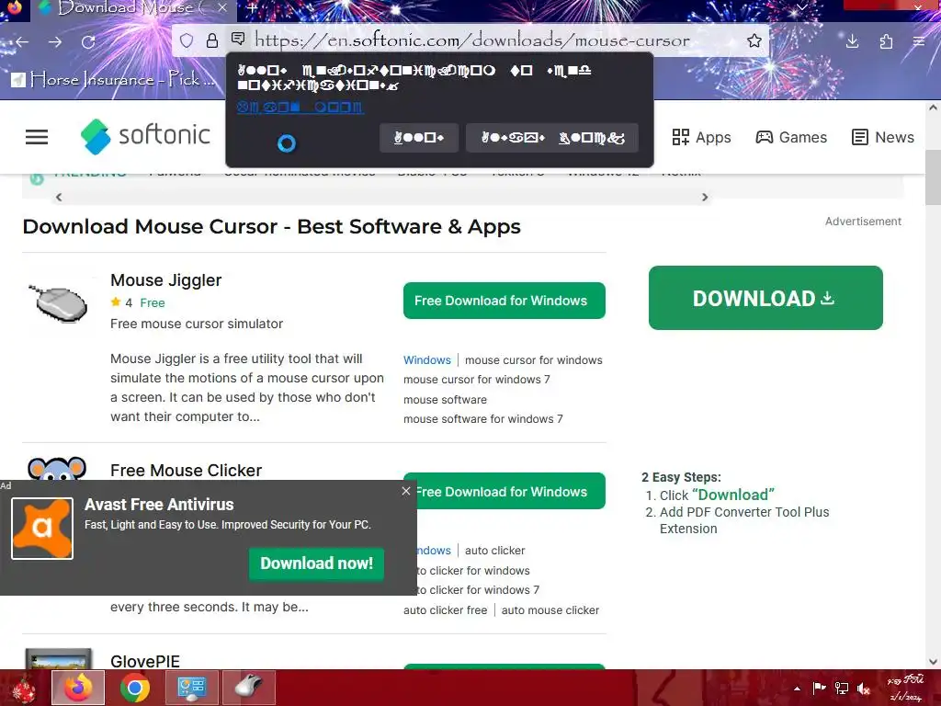The image size is (941, 706).
Task: Click the Action Center flag tray icon
Action: click(x=819, y=689)
